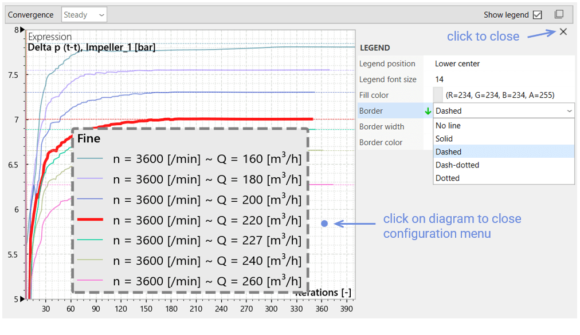The width and height of the screenshot is (580, 335).
Task: Click legend entry Q = 240 m³/h
Action: click(x=189, y=261)
